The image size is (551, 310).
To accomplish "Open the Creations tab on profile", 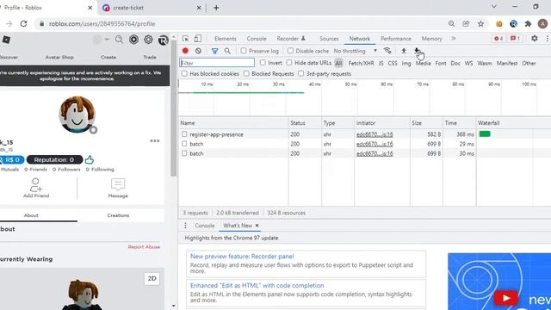I will point(118,215).
